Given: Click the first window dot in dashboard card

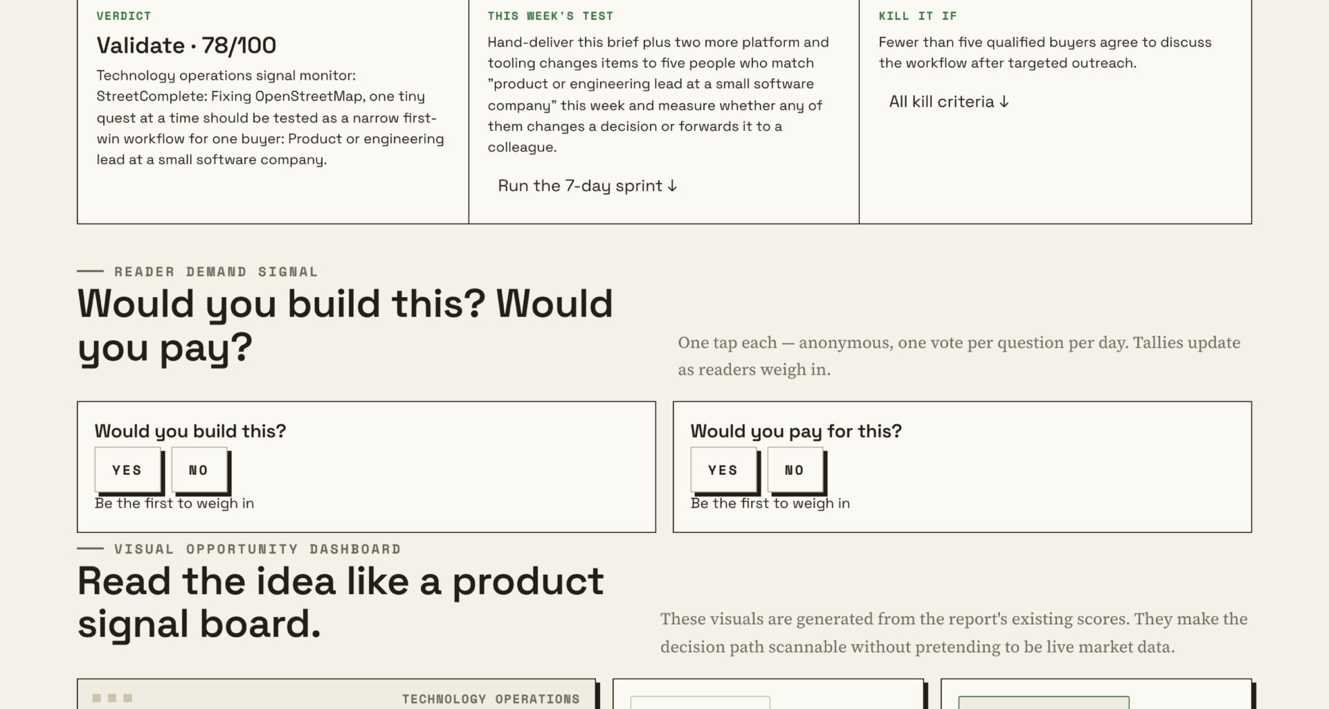Looking at the screenshot, I should [97, 698].
